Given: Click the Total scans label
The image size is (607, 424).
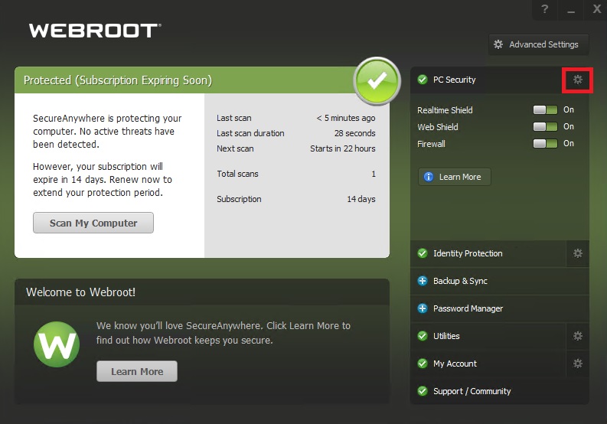Looking at the screenshot, I should (237, 174).
